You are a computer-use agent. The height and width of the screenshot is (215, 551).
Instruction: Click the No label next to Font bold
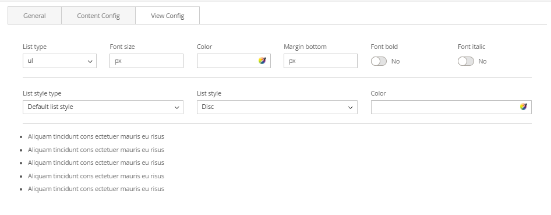[x=395, y=61]
